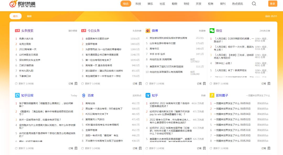Open the 百度 paw logo icon
Screen dimensions: 283x155
click(84, 95)
